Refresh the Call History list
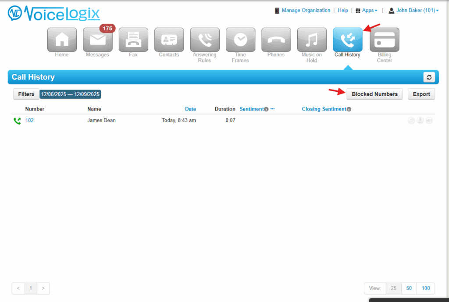This screenshot has width=449, height=302. click(429, 77)
